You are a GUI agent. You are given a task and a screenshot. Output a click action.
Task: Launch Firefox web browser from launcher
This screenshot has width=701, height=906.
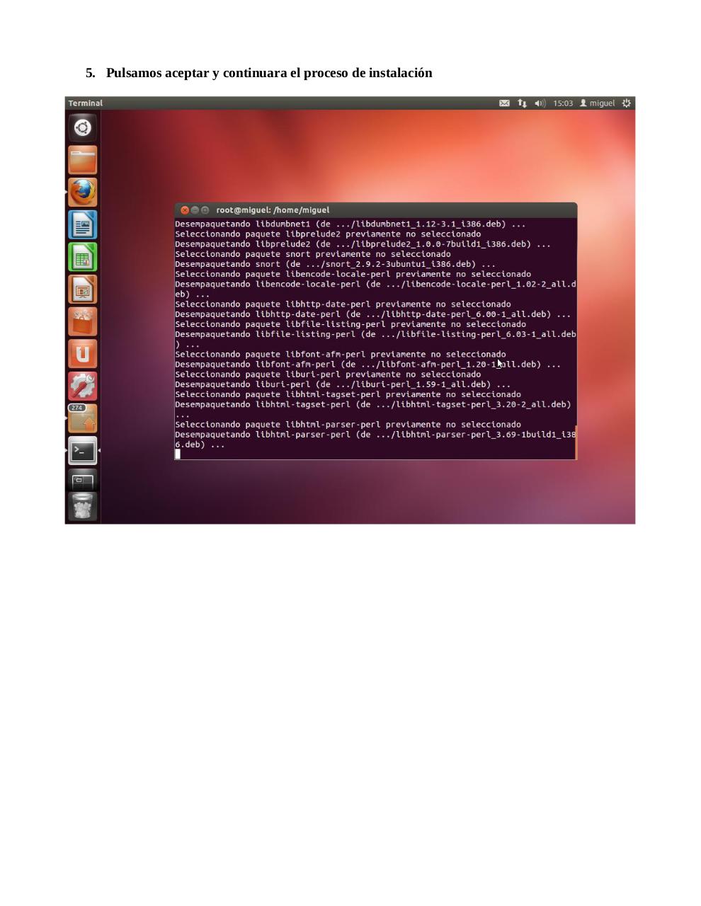click(x=82, y=192)
